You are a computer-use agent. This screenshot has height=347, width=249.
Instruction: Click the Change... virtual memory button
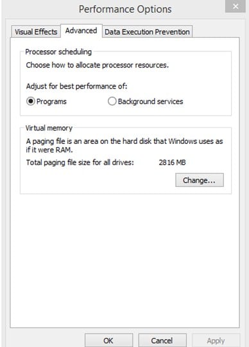pos(200,180)
